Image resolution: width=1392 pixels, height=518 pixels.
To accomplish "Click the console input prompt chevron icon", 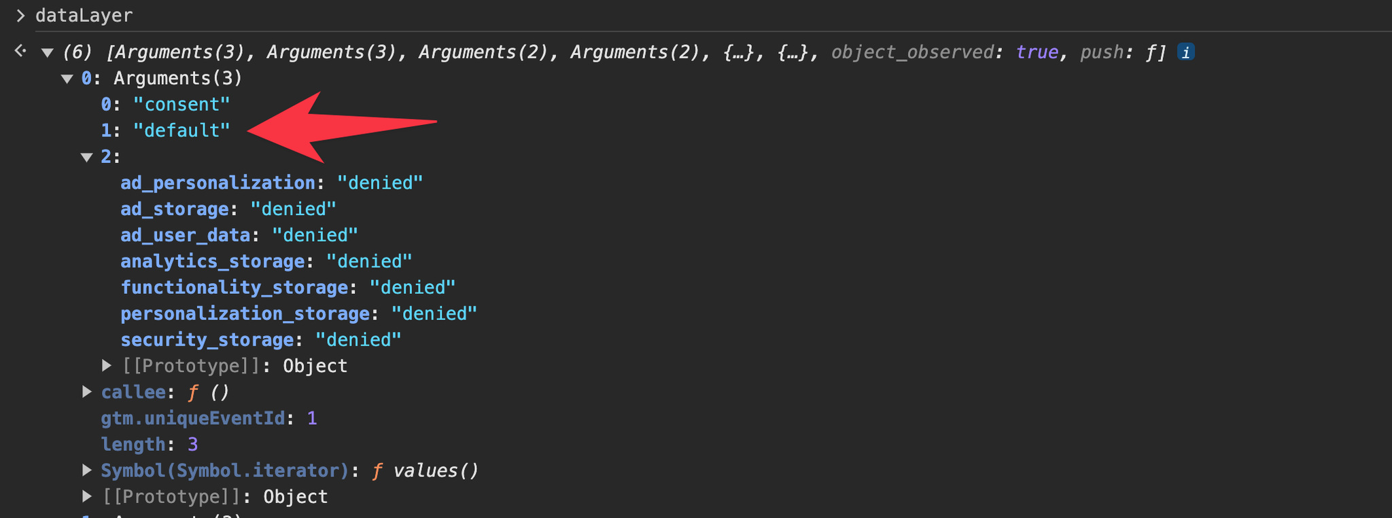I will pyautogui.click(x=20, y=16).
